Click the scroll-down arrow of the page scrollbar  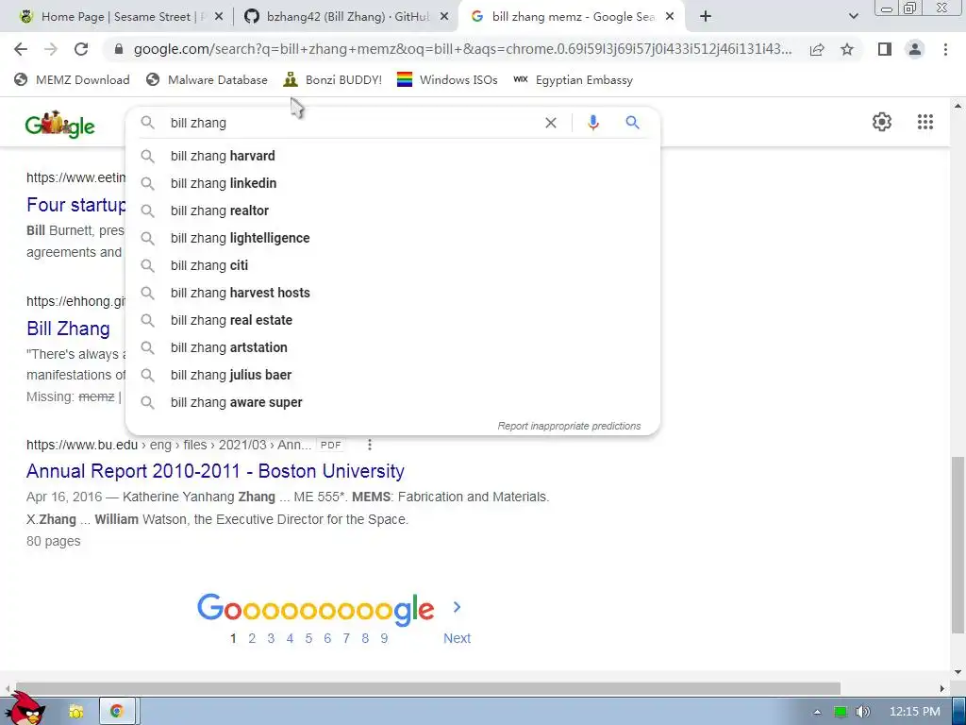[x=958, y=672]
